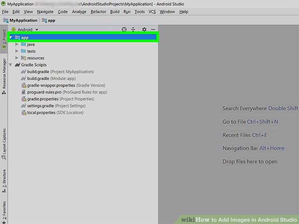The image size is (299, 224).
Task: Click proguard-rules.pro file icon
Action: pyautogui.click(x=23, y=92)
